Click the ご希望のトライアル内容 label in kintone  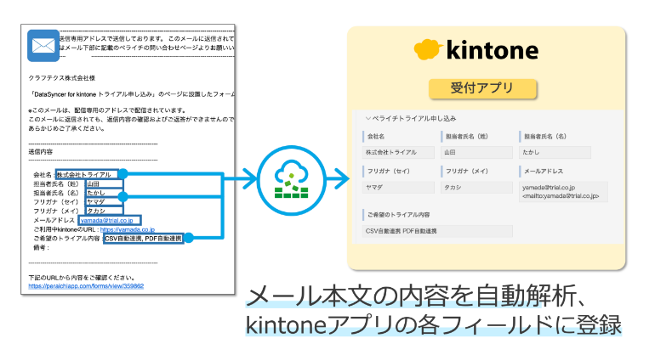coord(398,214)
